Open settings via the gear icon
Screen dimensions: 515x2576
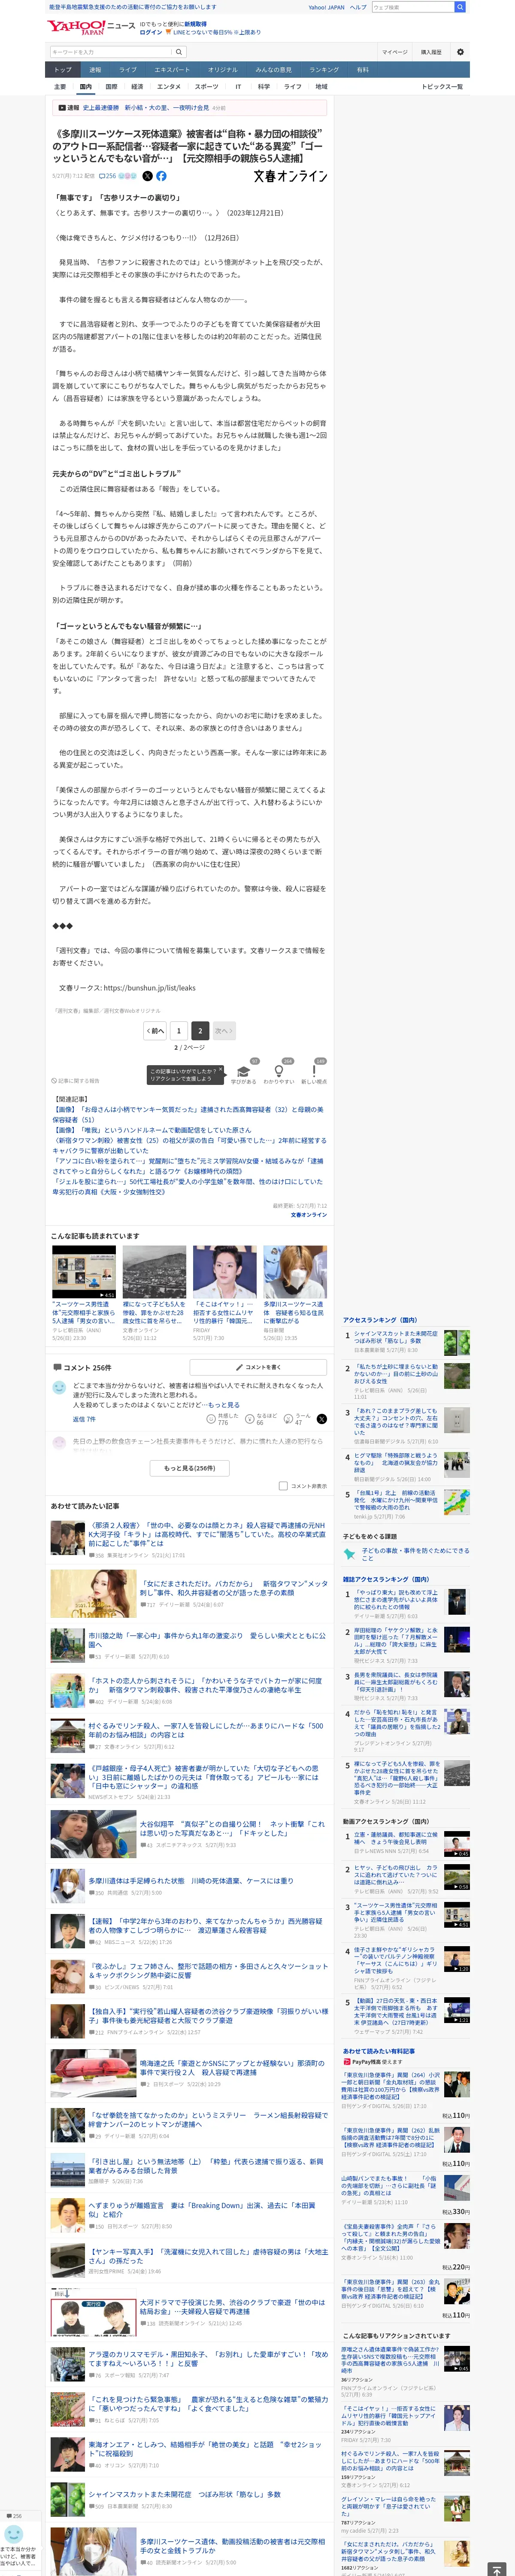tap(460, 52)
